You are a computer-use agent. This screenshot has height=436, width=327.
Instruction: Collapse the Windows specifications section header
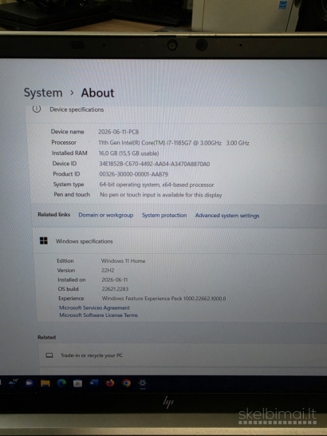pos(179,241)
